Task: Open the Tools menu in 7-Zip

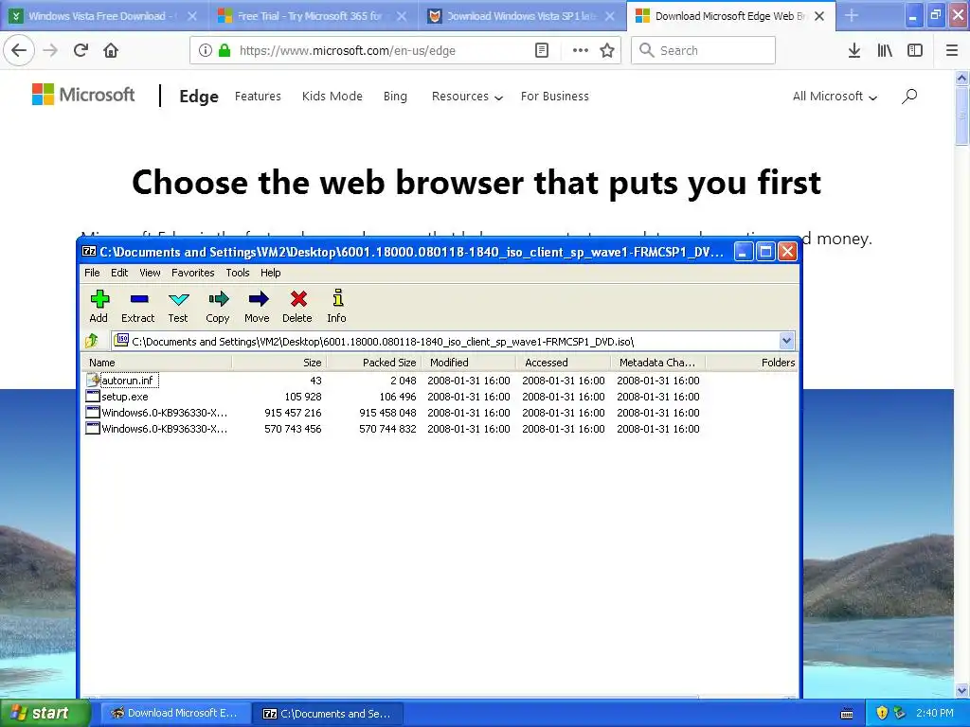Action: pyautogui.click(x=238, y=273)
